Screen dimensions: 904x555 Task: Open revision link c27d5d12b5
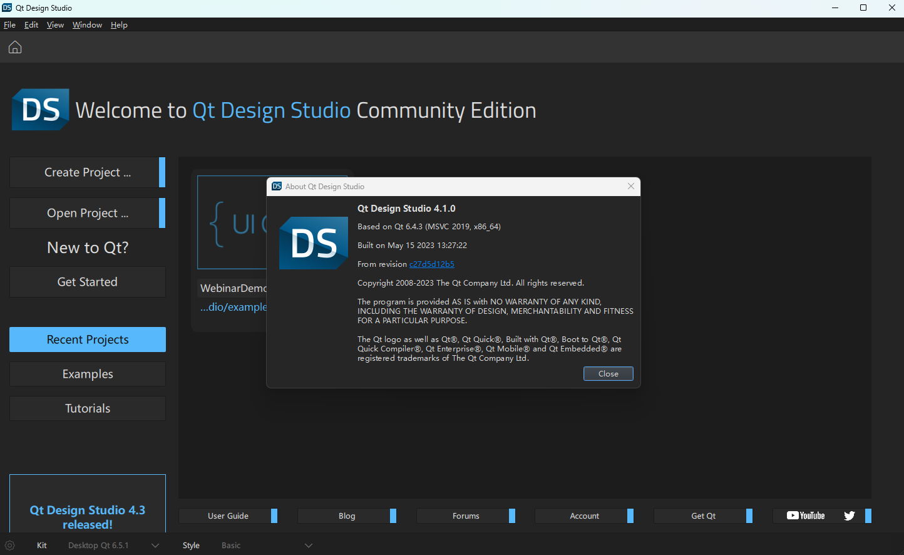pos(432,264)
